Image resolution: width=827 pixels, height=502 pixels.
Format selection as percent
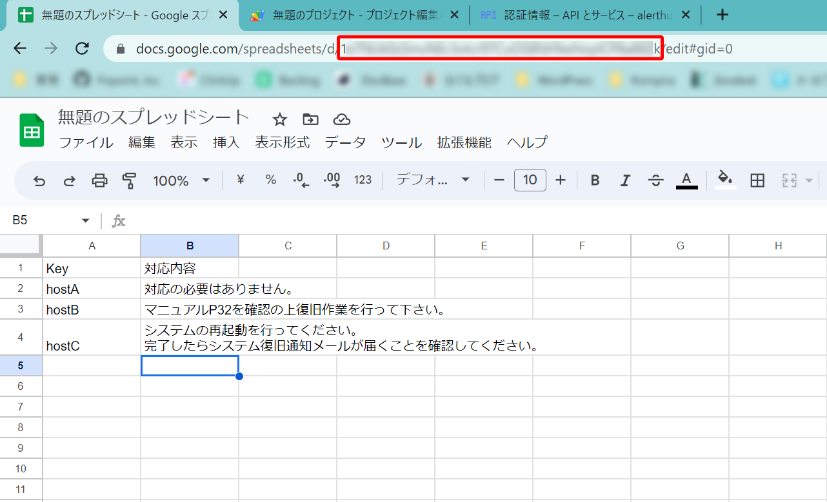(270, 180)
